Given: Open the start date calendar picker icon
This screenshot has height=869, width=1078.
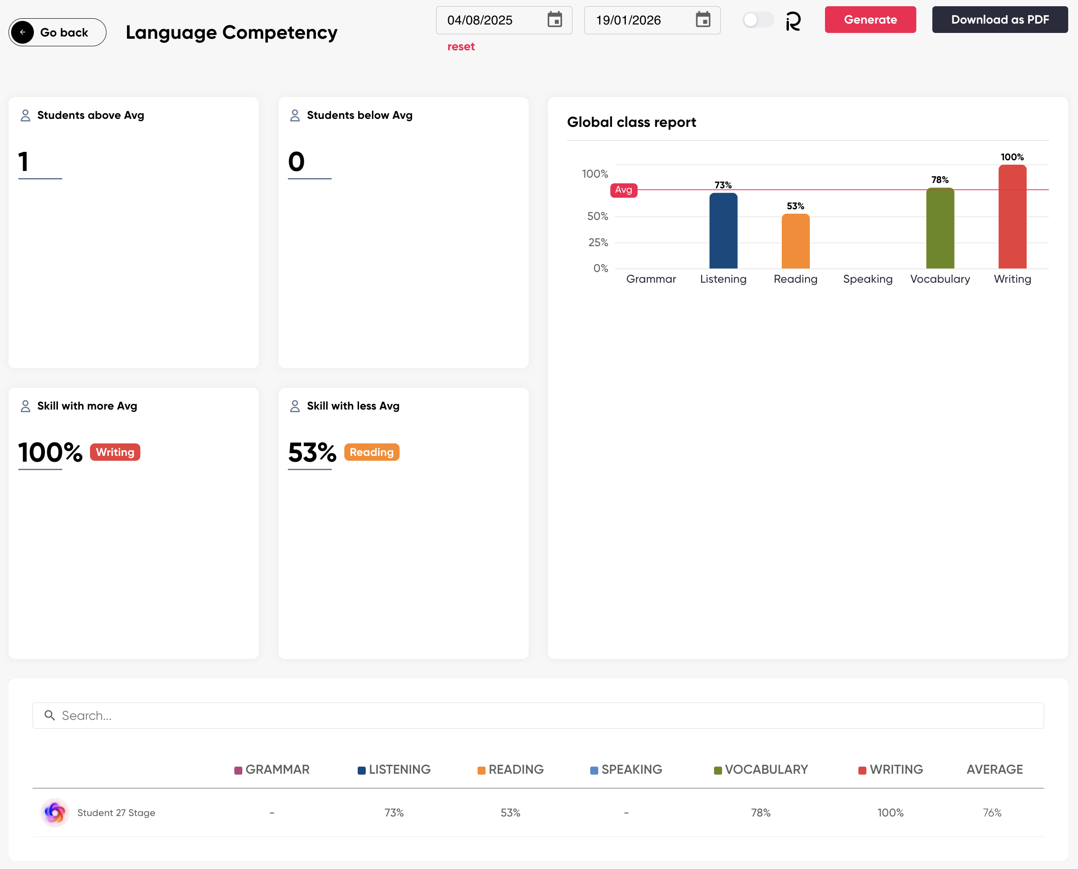Looking at the screenshot, I should click(555, 20).
